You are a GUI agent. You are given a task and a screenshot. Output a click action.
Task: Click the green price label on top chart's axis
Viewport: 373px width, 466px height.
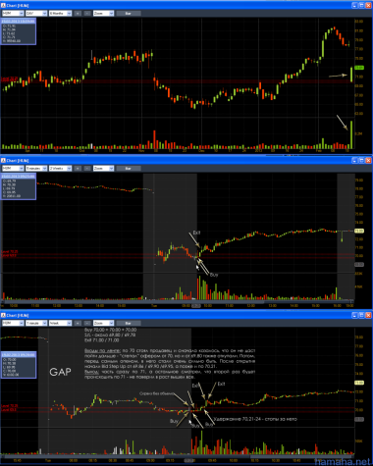[359, 68]
